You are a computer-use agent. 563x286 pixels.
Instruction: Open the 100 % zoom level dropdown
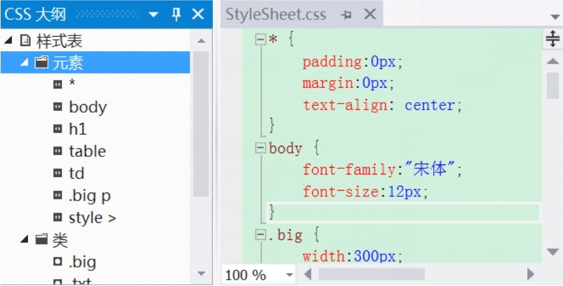pyautogui.click(x=289, y=275)
